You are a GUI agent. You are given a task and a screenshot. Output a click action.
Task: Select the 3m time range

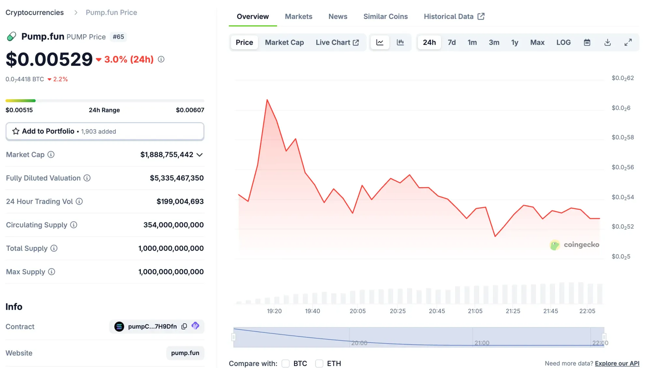click(494, 42)
